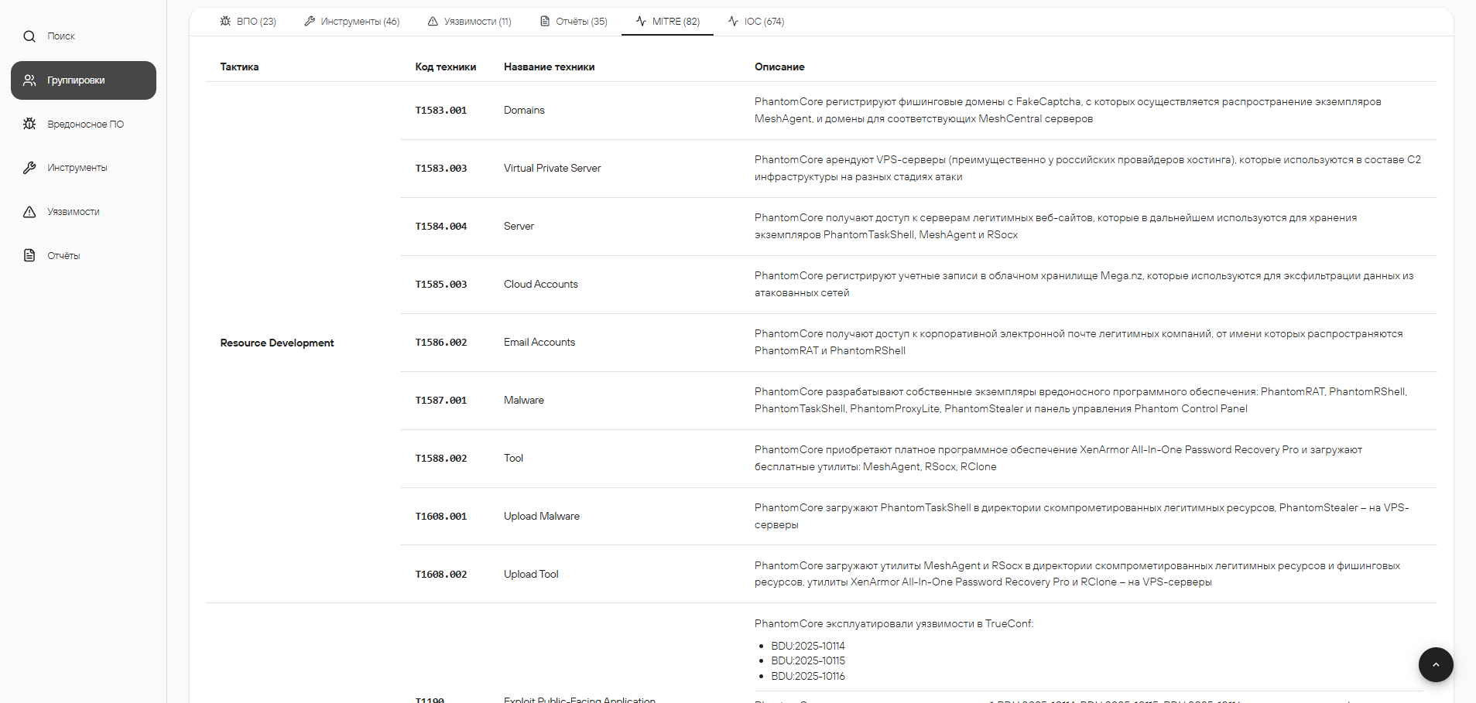The height and width of the screenshot is (703, 1476).
Task: Click technique code T1583.001
Action: coord(441,111)
